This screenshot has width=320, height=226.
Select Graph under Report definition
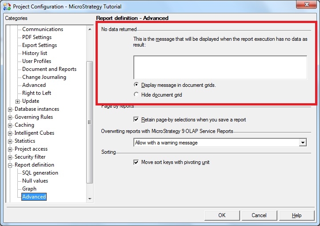point(29,189)
